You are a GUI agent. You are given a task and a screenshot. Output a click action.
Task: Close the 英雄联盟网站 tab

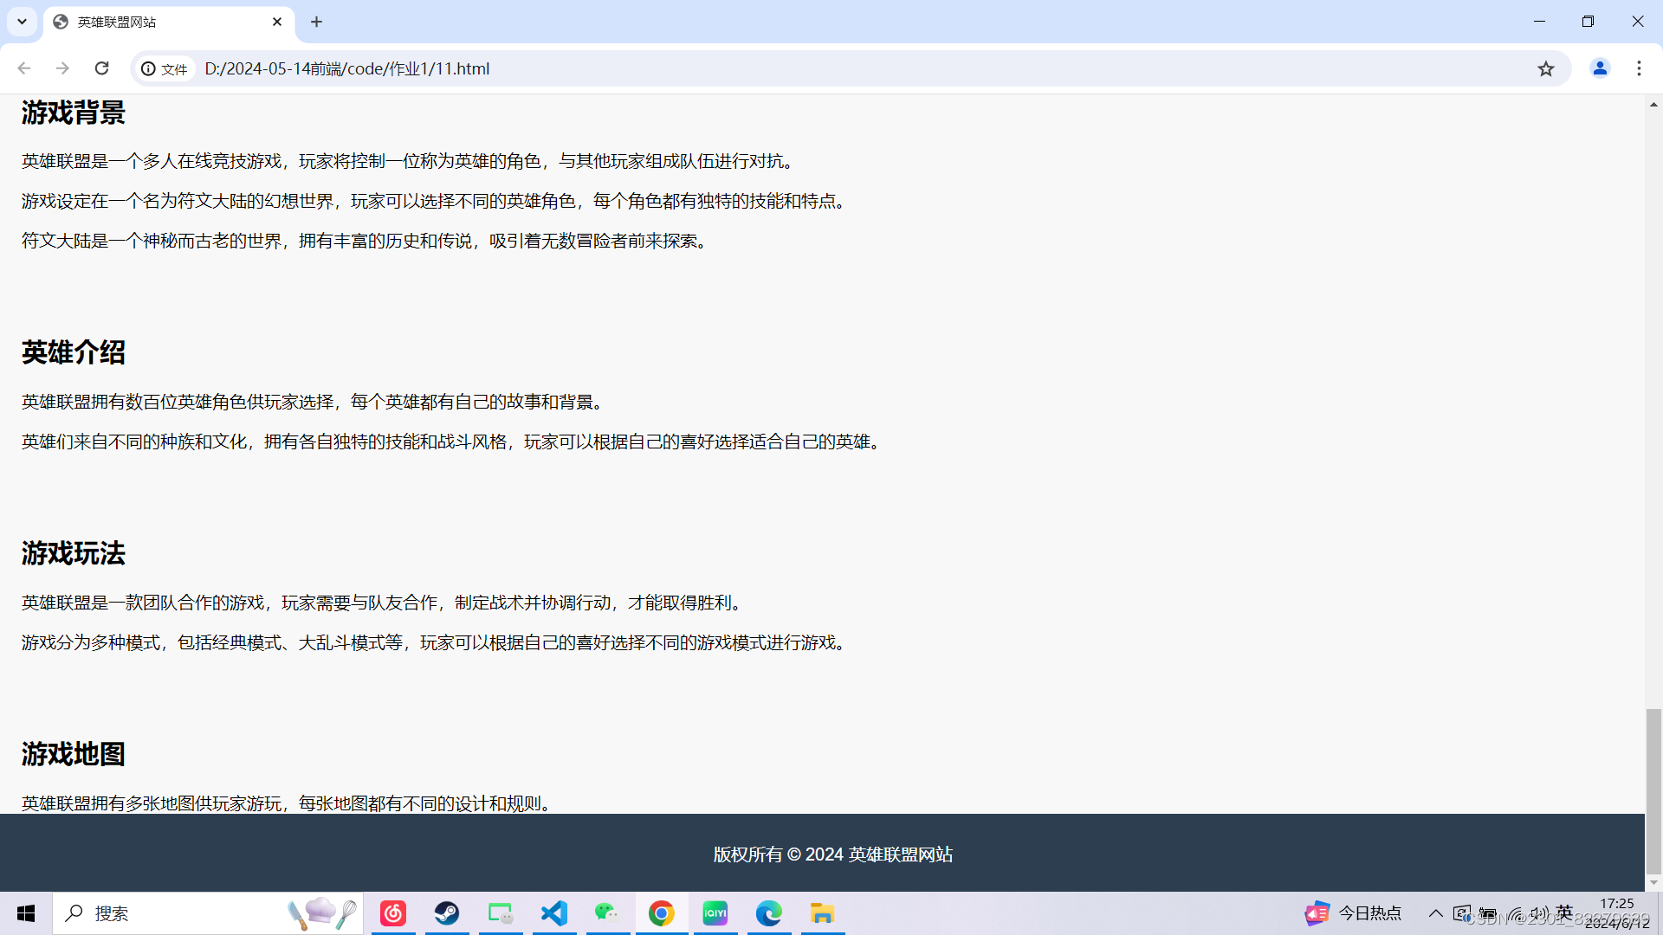click(x=277, y=22)
